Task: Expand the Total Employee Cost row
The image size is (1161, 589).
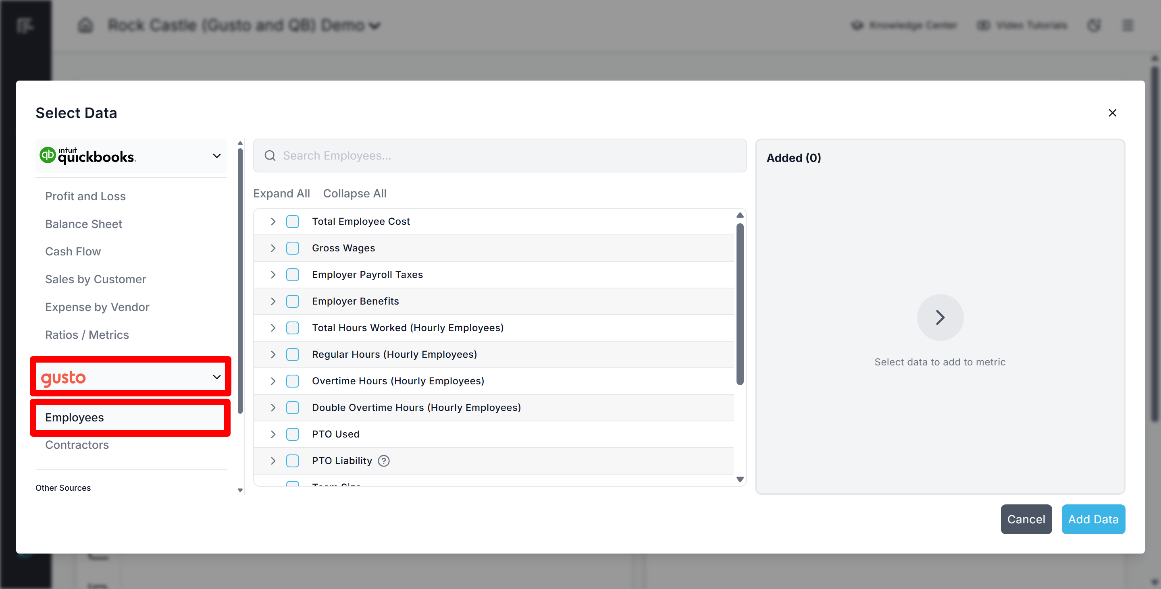Action: pyautogui.click(x=273, y=222)
